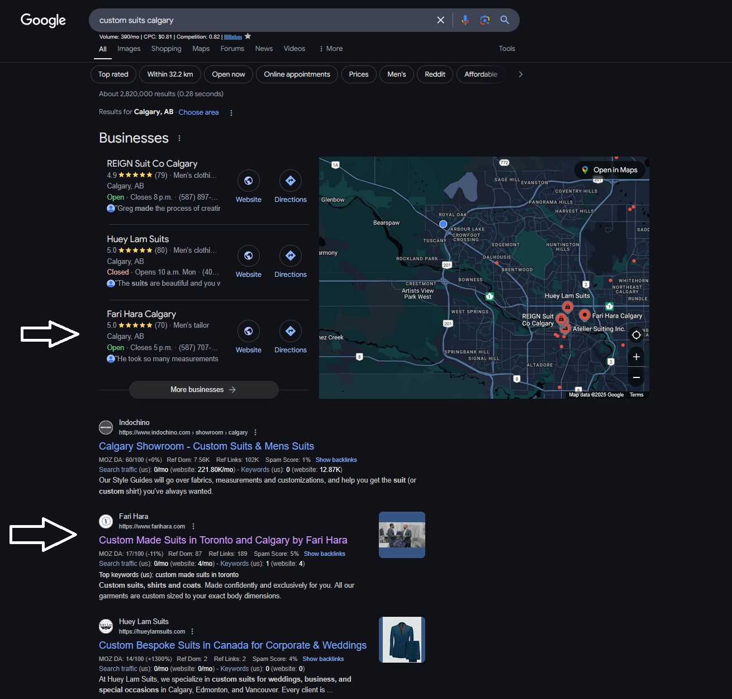732x699 pixels.
Task: Open options menu next to Businesses heading
Action: pyautogui.click(x=179, y=138)
